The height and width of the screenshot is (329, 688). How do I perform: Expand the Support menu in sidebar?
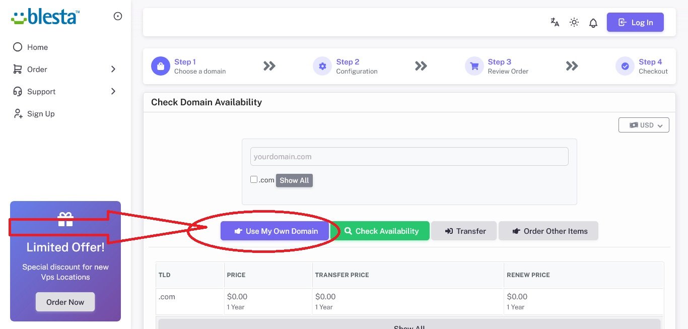[x=65, y=92]
